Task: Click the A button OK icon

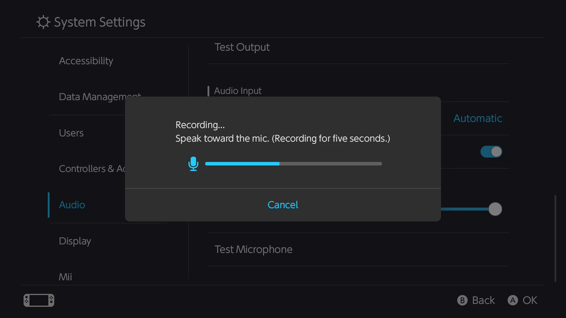Action: 513,300
